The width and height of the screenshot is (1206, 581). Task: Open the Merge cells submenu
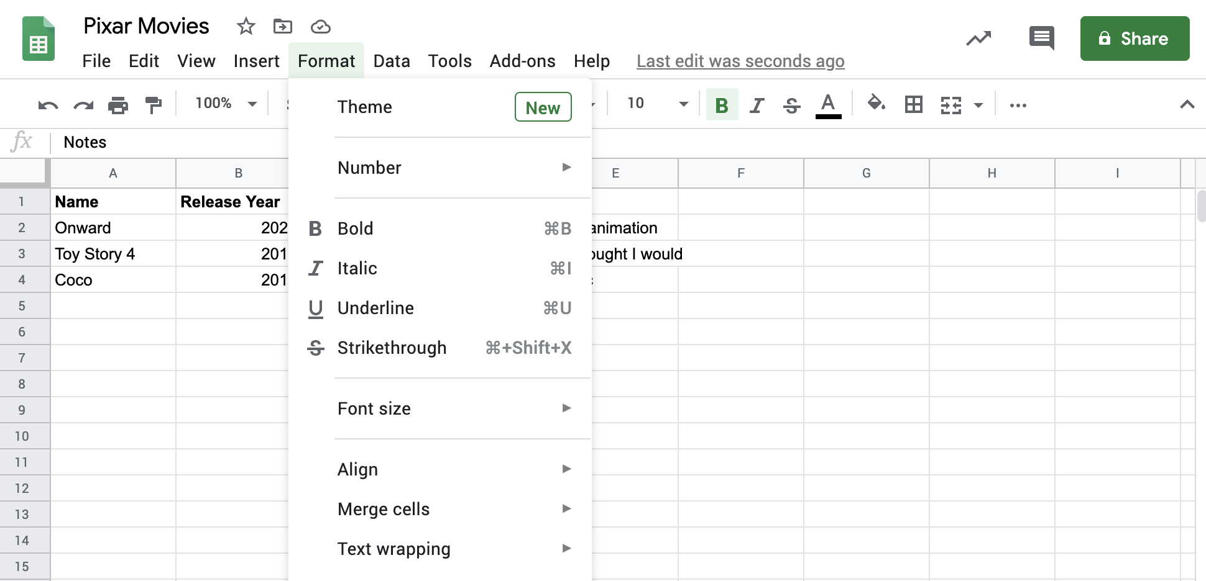(383, 509)
